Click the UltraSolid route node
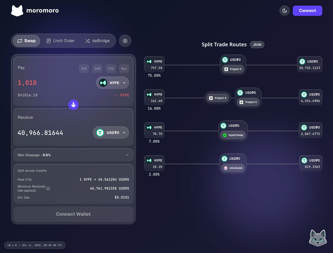This screenshot has height=253, width=333. pos(233,168)
